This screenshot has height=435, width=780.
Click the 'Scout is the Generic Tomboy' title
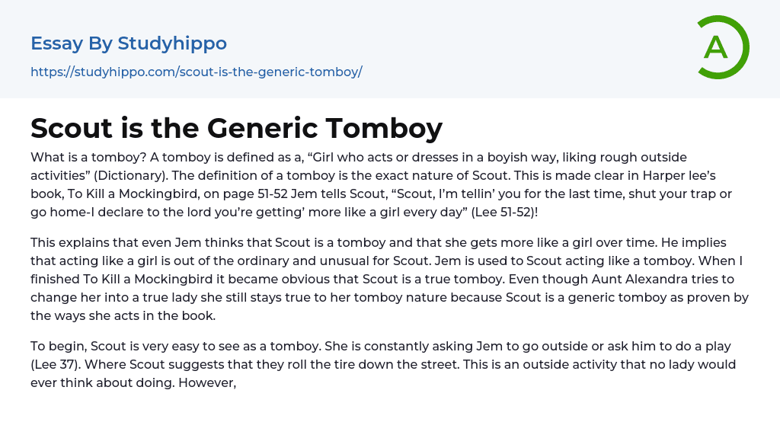pyautogui.click(x=236, y=128)
